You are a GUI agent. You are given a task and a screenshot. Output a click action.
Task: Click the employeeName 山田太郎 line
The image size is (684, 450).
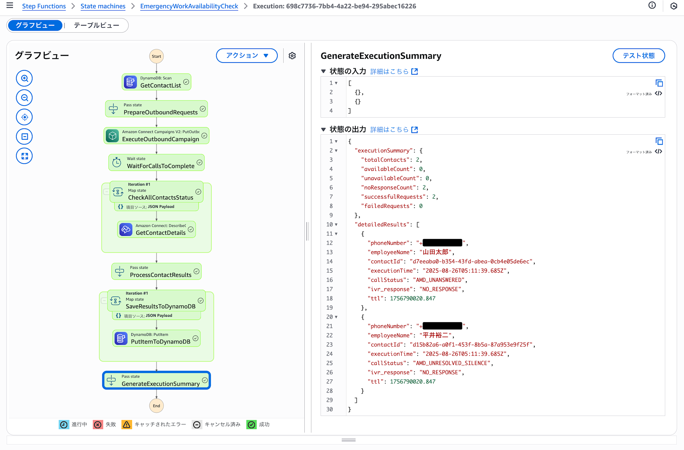[x=411, y=252]
